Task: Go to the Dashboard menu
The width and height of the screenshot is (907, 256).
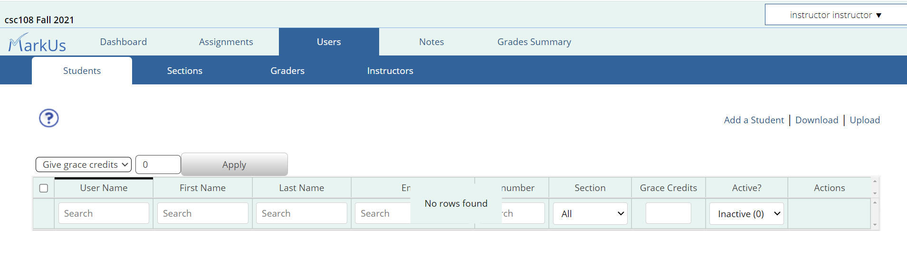Action: 124,42
